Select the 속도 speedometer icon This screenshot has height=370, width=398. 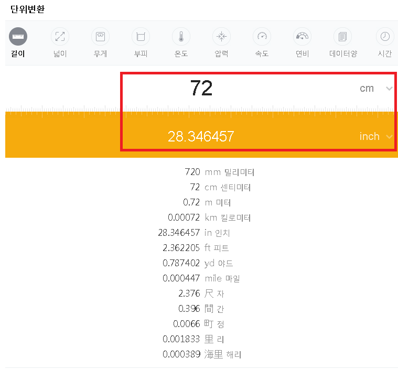pyautogui.click(x=262, y=37)
